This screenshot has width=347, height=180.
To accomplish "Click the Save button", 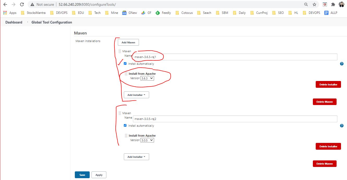I will [82, 175].
